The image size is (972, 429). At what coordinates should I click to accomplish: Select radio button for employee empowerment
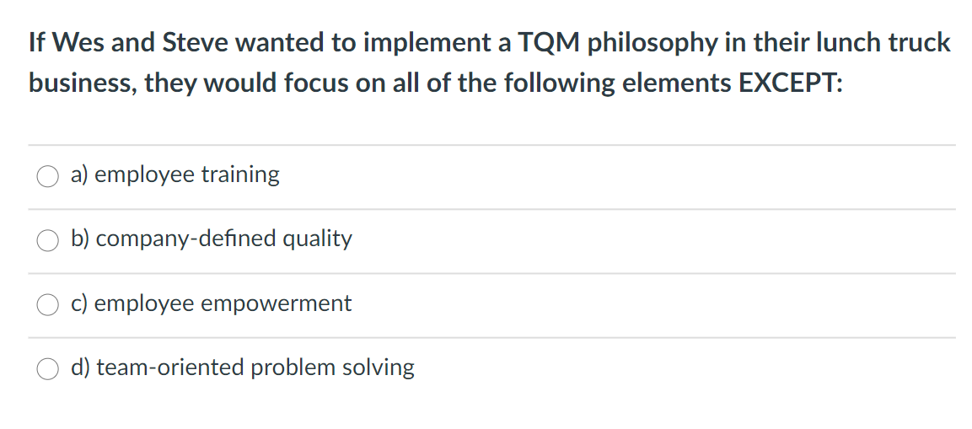pyautogui.click(x=46, y=304)
